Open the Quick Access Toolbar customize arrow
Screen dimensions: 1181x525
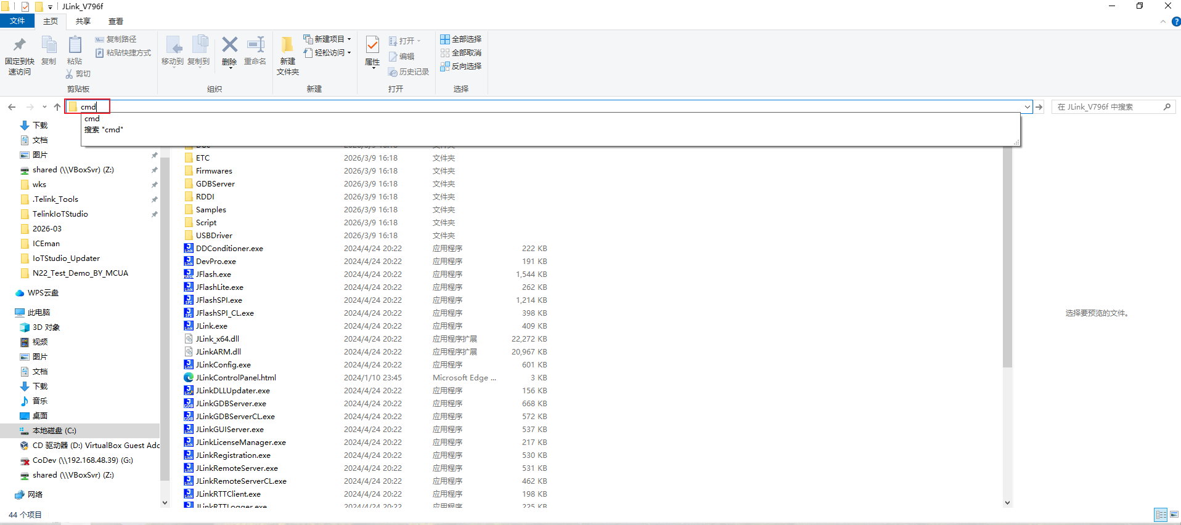[50, 7]
